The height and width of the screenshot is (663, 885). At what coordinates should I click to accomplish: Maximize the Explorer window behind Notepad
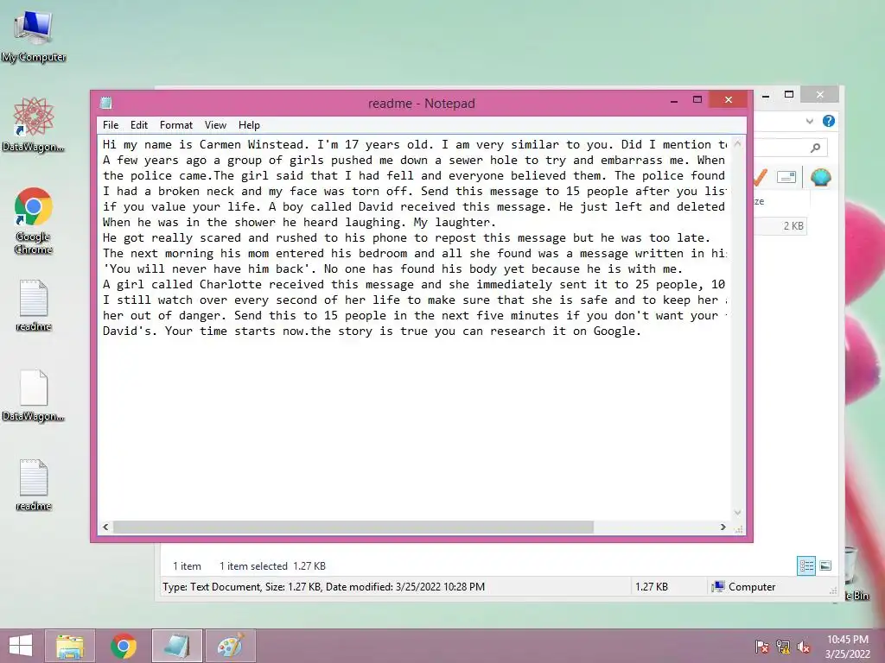pyautogui.click(x=789, y=95)
